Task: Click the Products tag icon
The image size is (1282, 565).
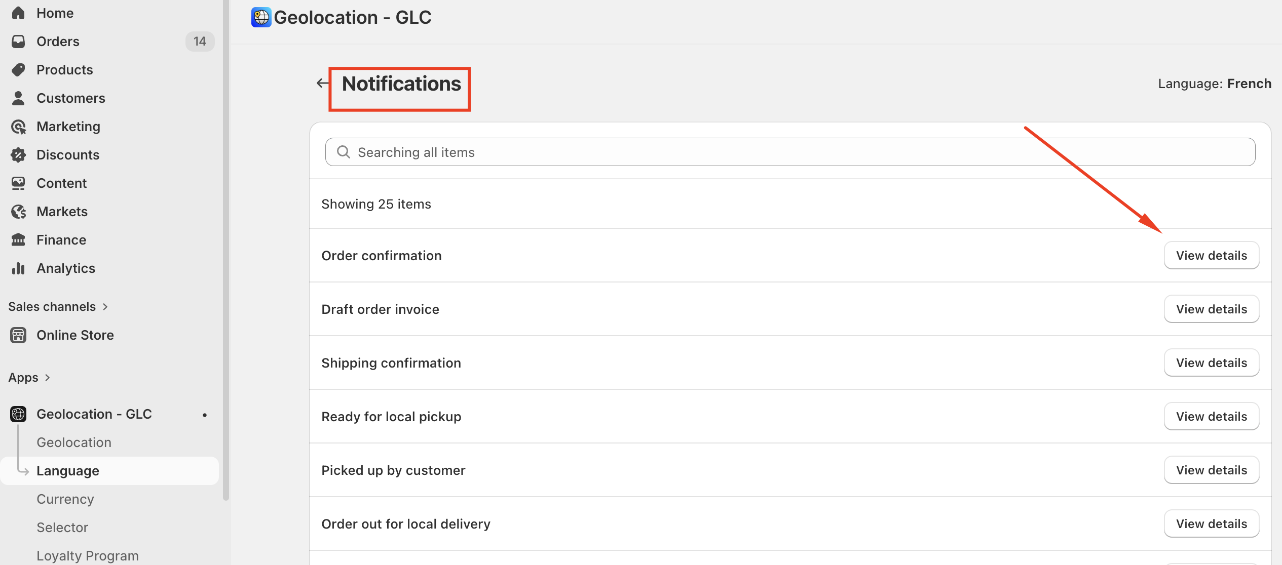Action: tap(18, 70)
